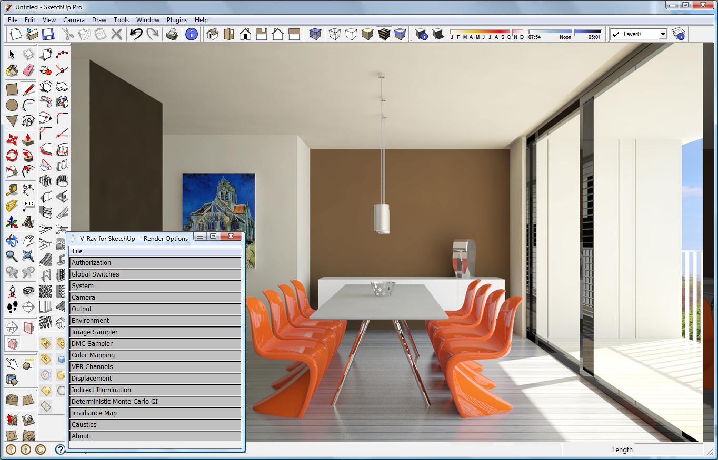This screenshot has width=718, height=460.
Task: Click the Zoom Extents tool
Action: [x=28, y=257]
